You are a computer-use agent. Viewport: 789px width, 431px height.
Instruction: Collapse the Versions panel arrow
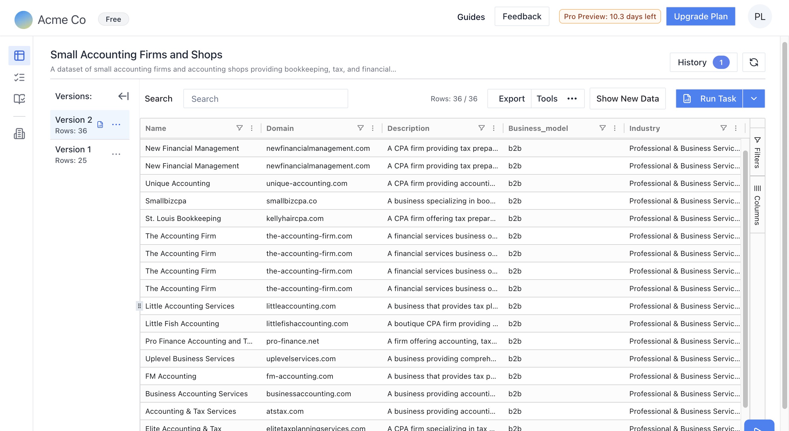(123, 96)
